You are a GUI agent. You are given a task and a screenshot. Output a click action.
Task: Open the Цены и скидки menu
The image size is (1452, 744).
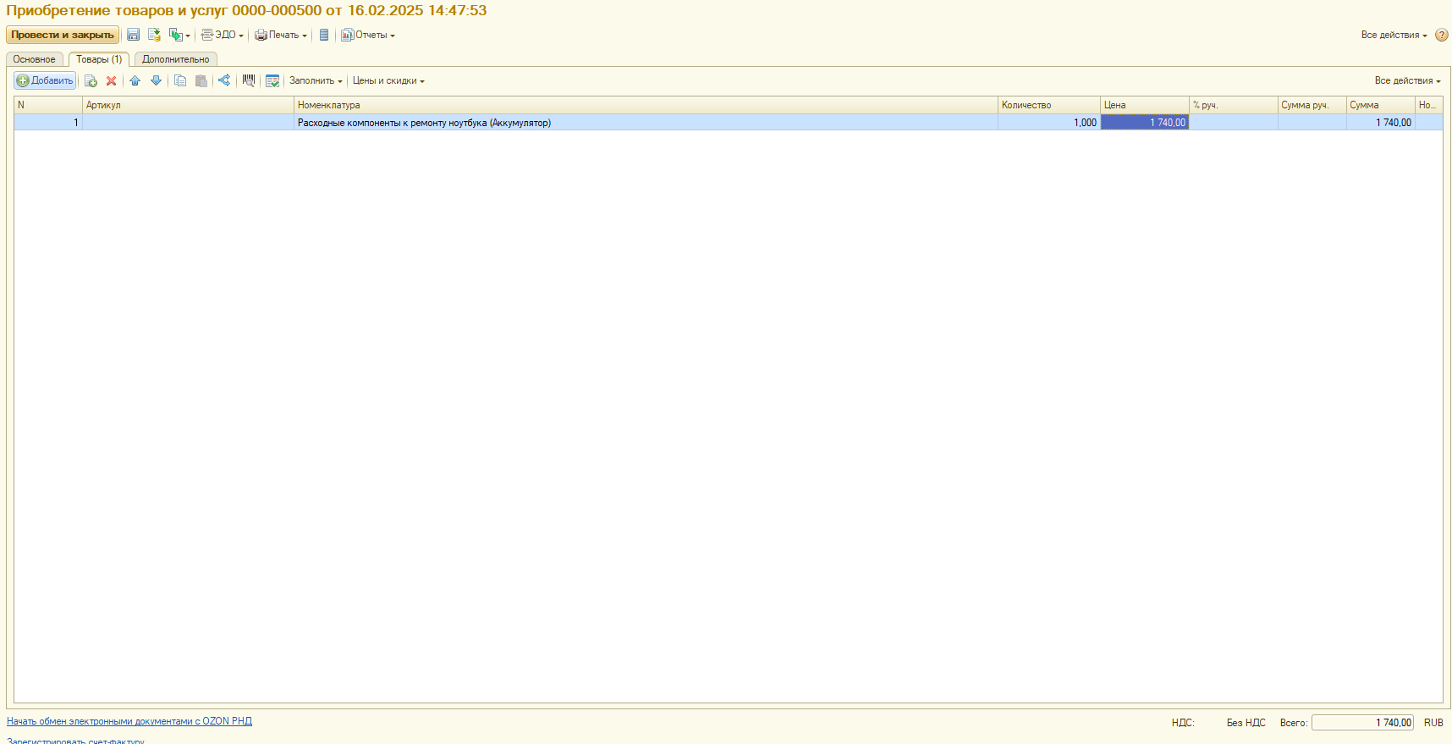pyautogui.click(x=388, y=81)
